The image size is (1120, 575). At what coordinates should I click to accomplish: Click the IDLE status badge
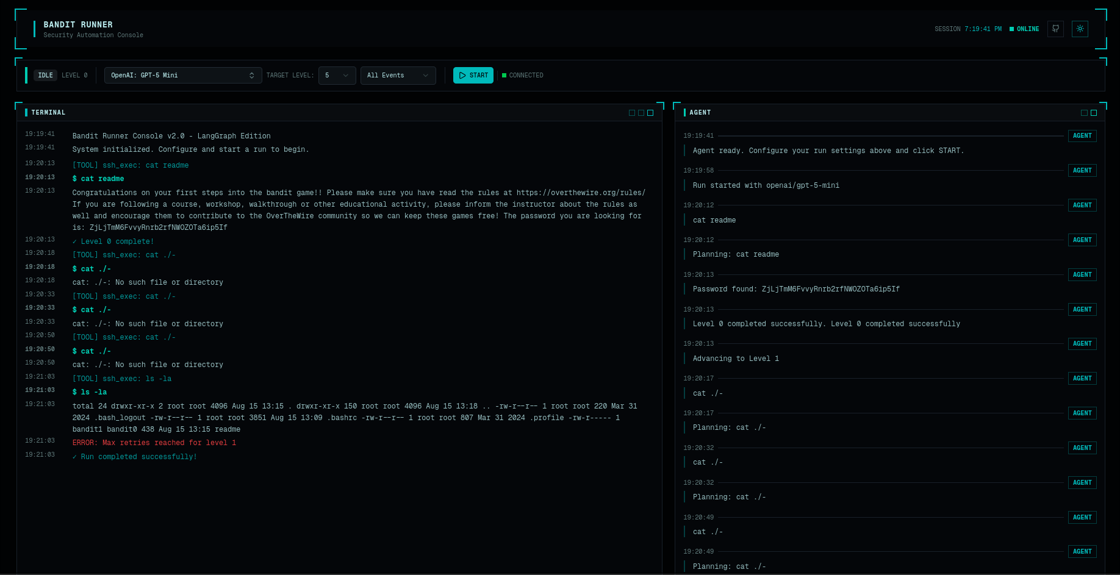pos(45,76)
